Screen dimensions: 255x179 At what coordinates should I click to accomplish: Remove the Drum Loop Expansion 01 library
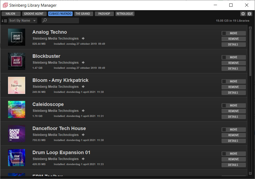point(234,159)
